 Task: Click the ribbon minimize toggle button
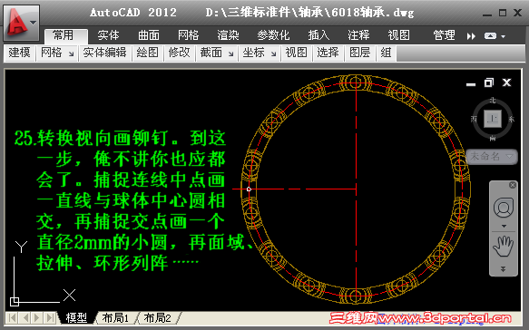[490, 35]
